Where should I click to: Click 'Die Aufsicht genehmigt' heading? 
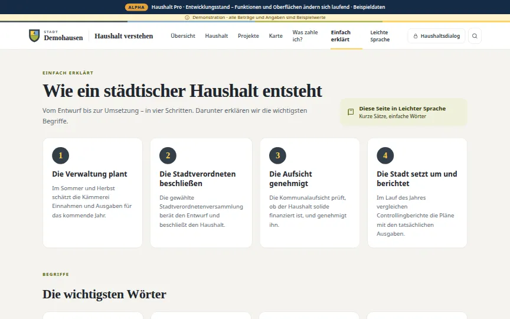(x=290, y=179)
